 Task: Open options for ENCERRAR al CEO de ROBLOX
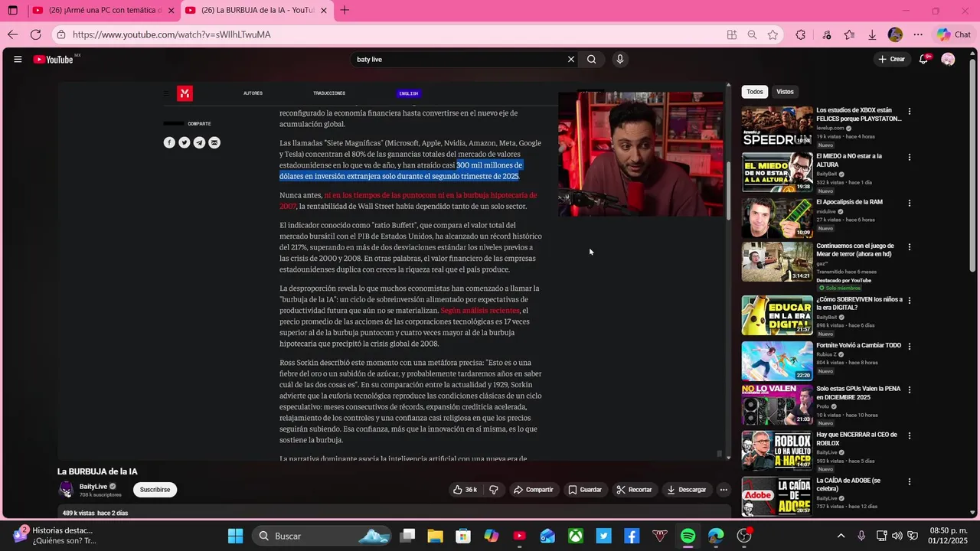pyautogui.click(x=910, y=435)
